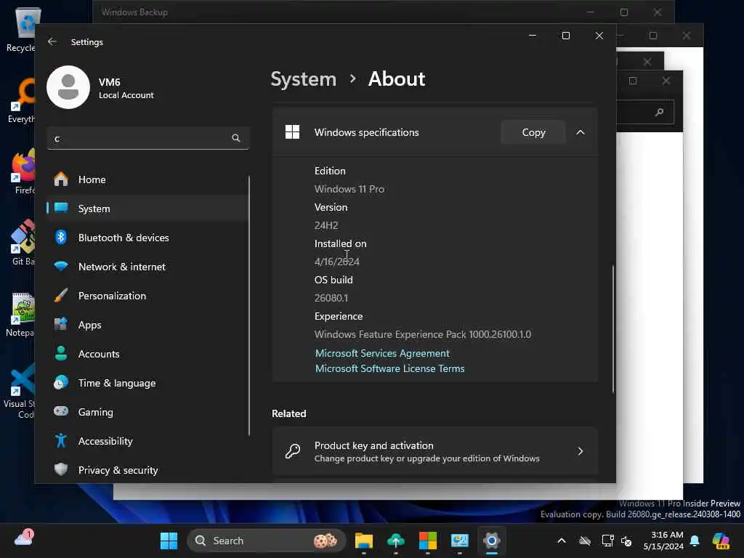The height and width of the screenshot is (558, 744).
Task: Click the content area vertical scrollbar
Action: pos(613,328)
